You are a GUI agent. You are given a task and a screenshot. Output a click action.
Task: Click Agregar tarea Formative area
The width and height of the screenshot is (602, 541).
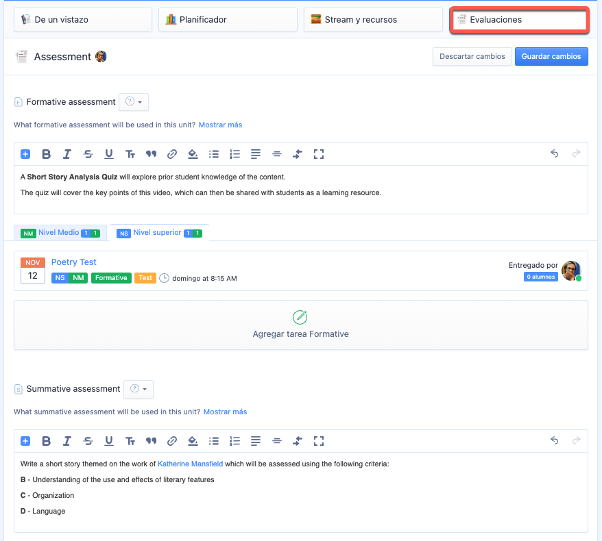(x=300, y=325)
